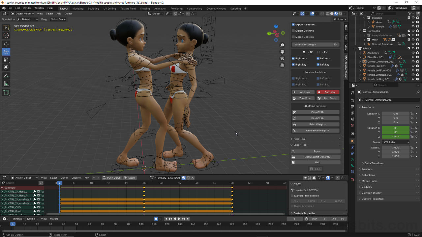This screenshot has width=422, height=237.
Task: Switch perspective/orthographic grid gizmo
Action: [282, 65]
